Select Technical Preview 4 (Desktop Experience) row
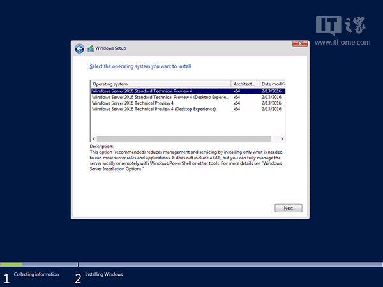The width and height of the screenshot is (383, 287). [x=188, y=109]
